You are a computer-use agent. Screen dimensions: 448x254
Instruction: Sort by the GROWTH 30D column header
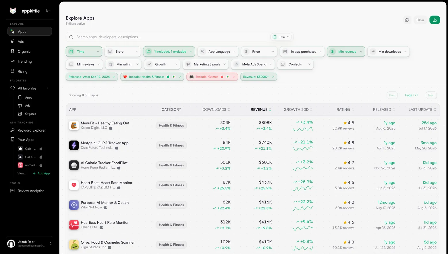pos(298,109)
